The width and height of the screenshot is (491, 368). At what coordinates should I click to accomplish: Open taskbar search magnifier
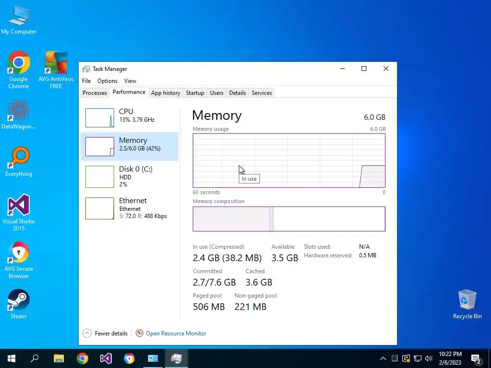[x=35, y=358]
